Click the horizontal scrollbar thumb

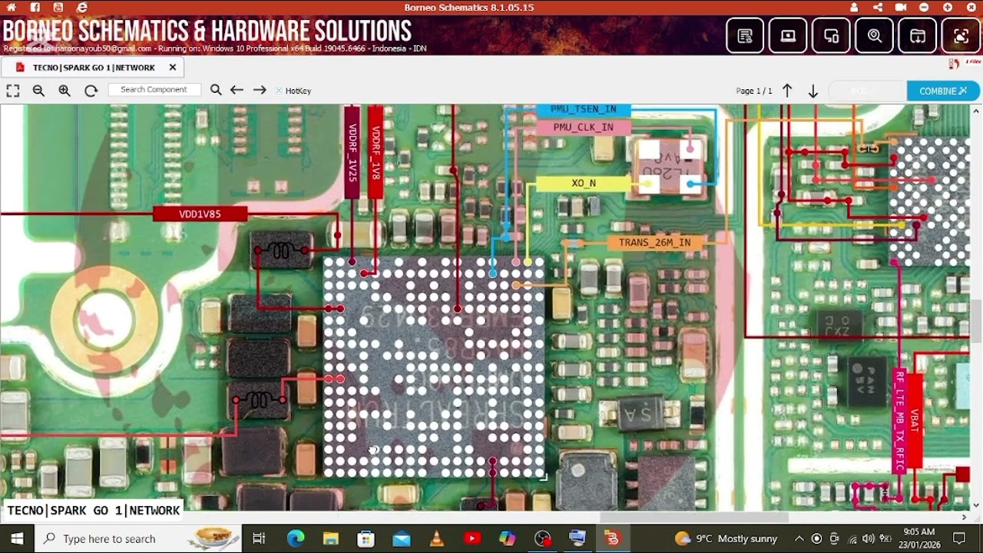pos(693,517)
